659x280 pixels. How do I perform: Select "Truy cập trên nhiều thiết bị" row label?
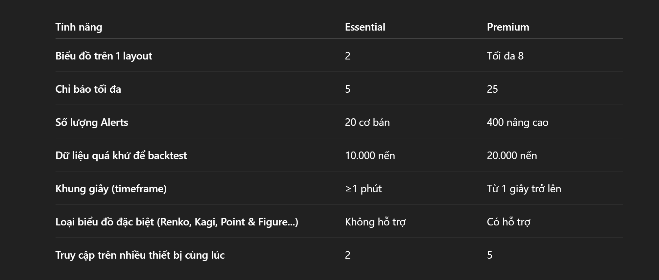[x=140, y=255]
